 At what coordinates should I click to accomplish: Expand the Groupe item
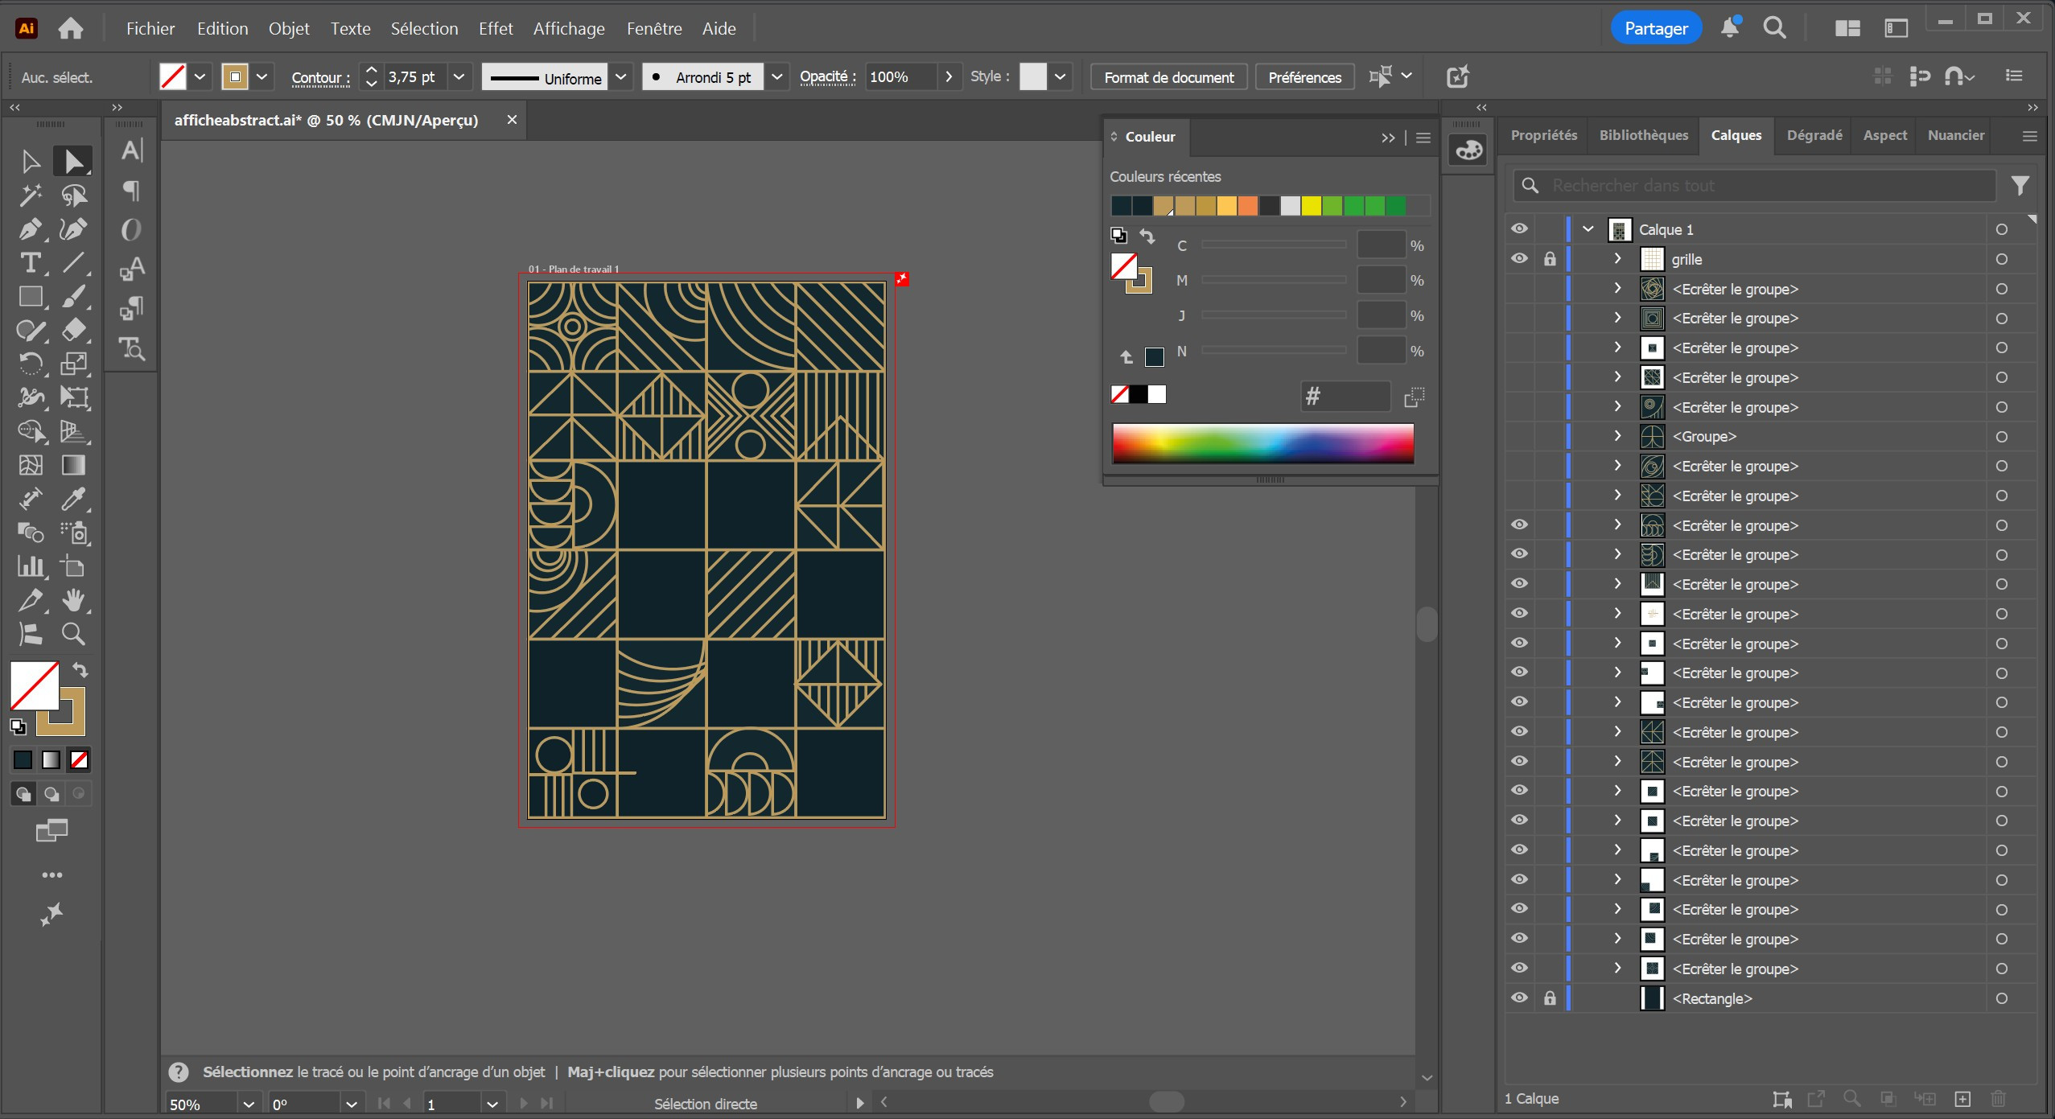(x=1617, y=436)
